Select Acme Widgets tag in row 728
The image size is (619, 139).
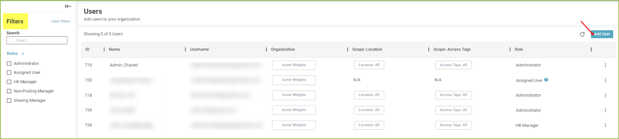coord(294,125)
